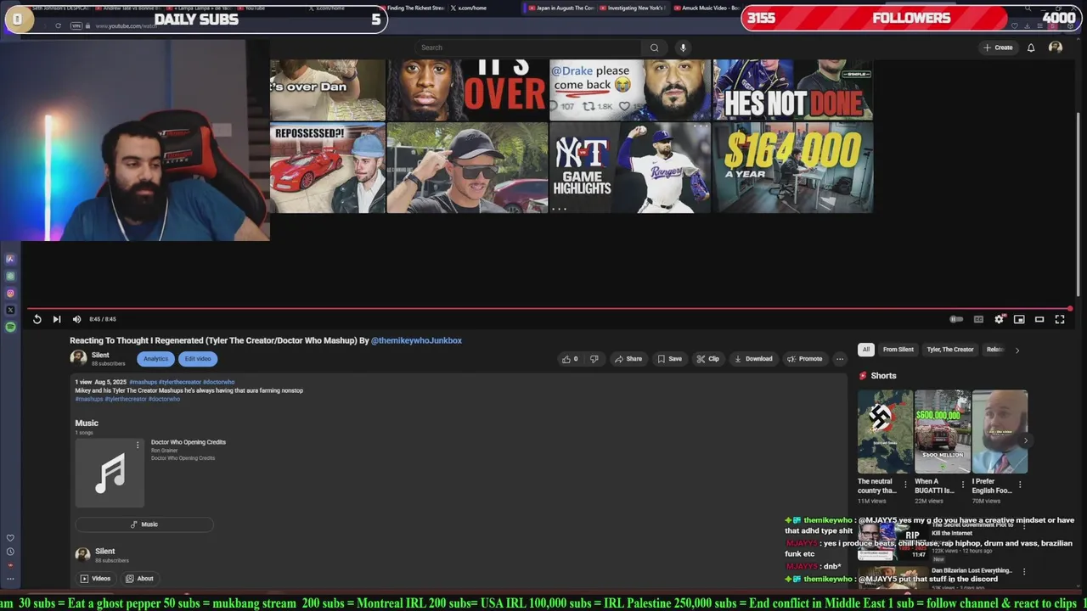The width and height of the screenshot is (1087, 611).
Task: Open the history clock icon in the sidebar
Action: tap(10, 552)
